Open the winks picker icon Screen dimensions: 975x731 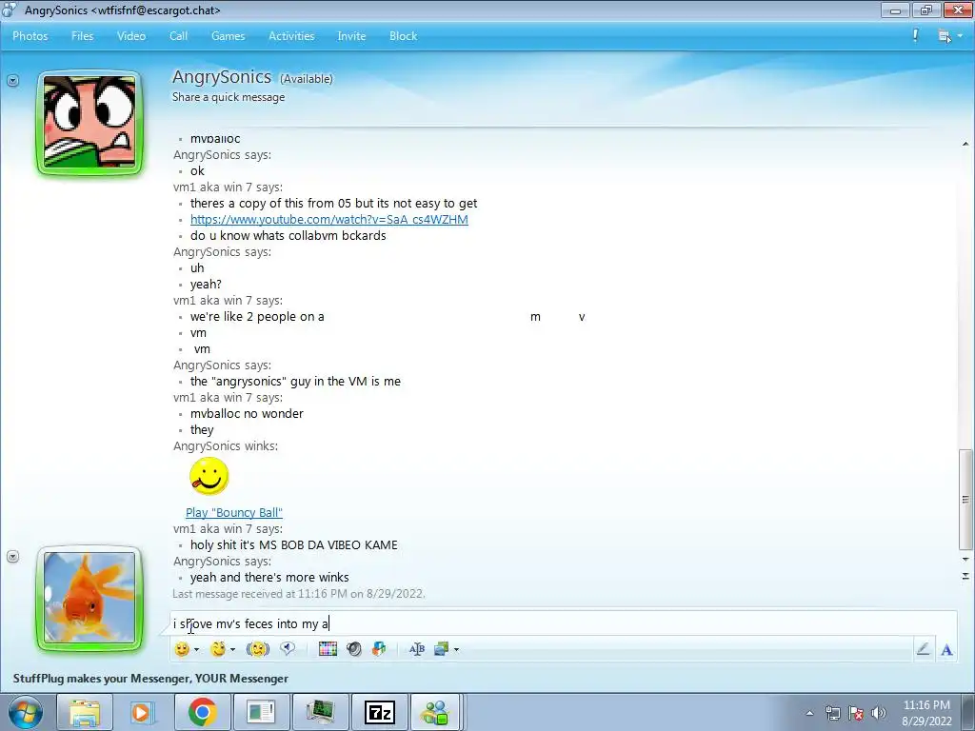coord(218,649)
